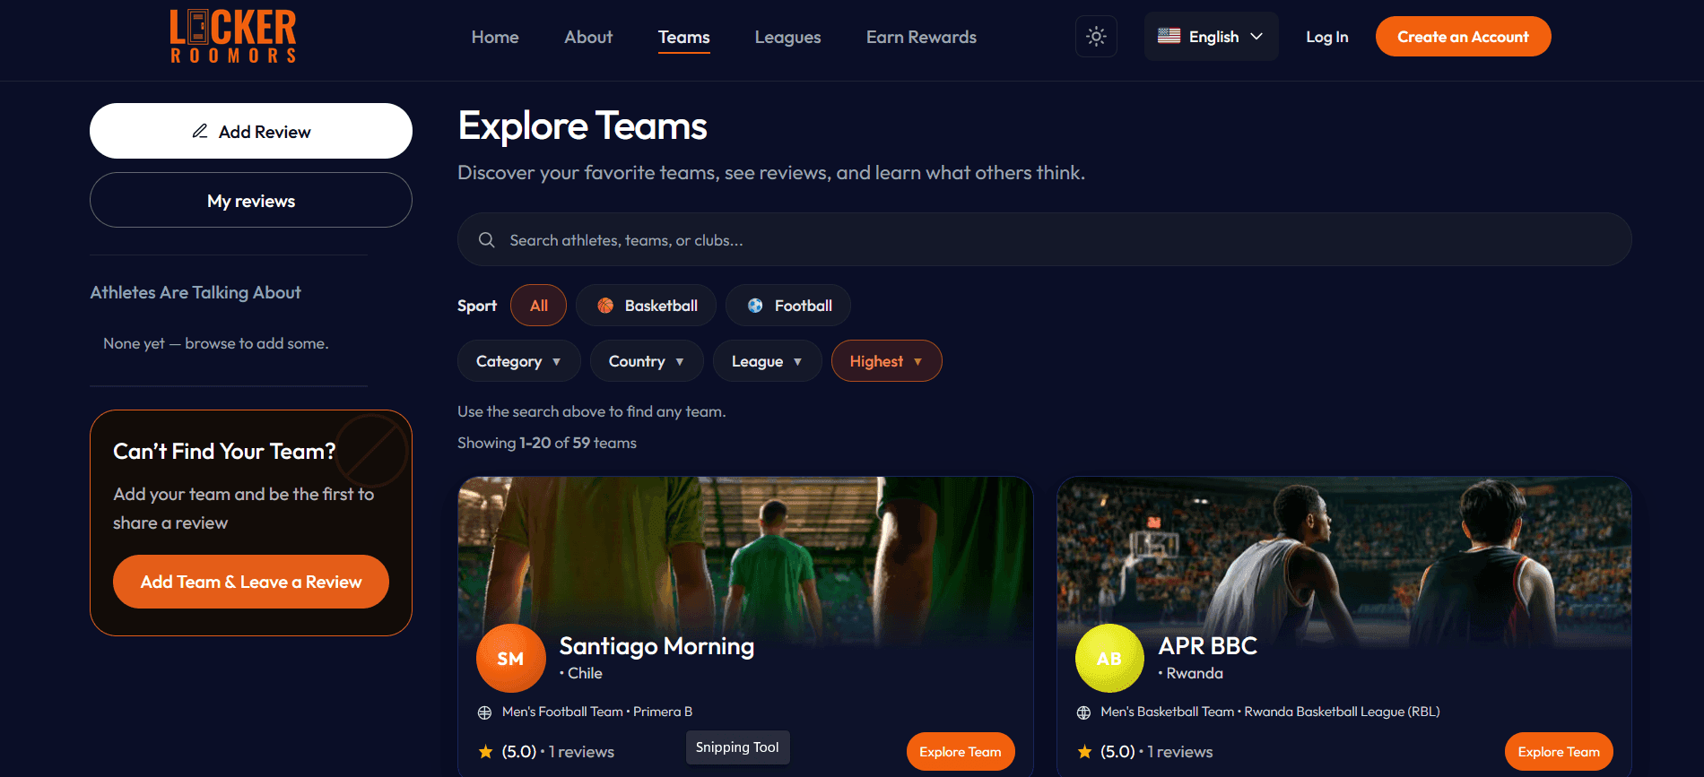The width and height of the screenshot is (1704, 777).
Task: Click the pencil icon in Add Review
Action: coord(200,131)
